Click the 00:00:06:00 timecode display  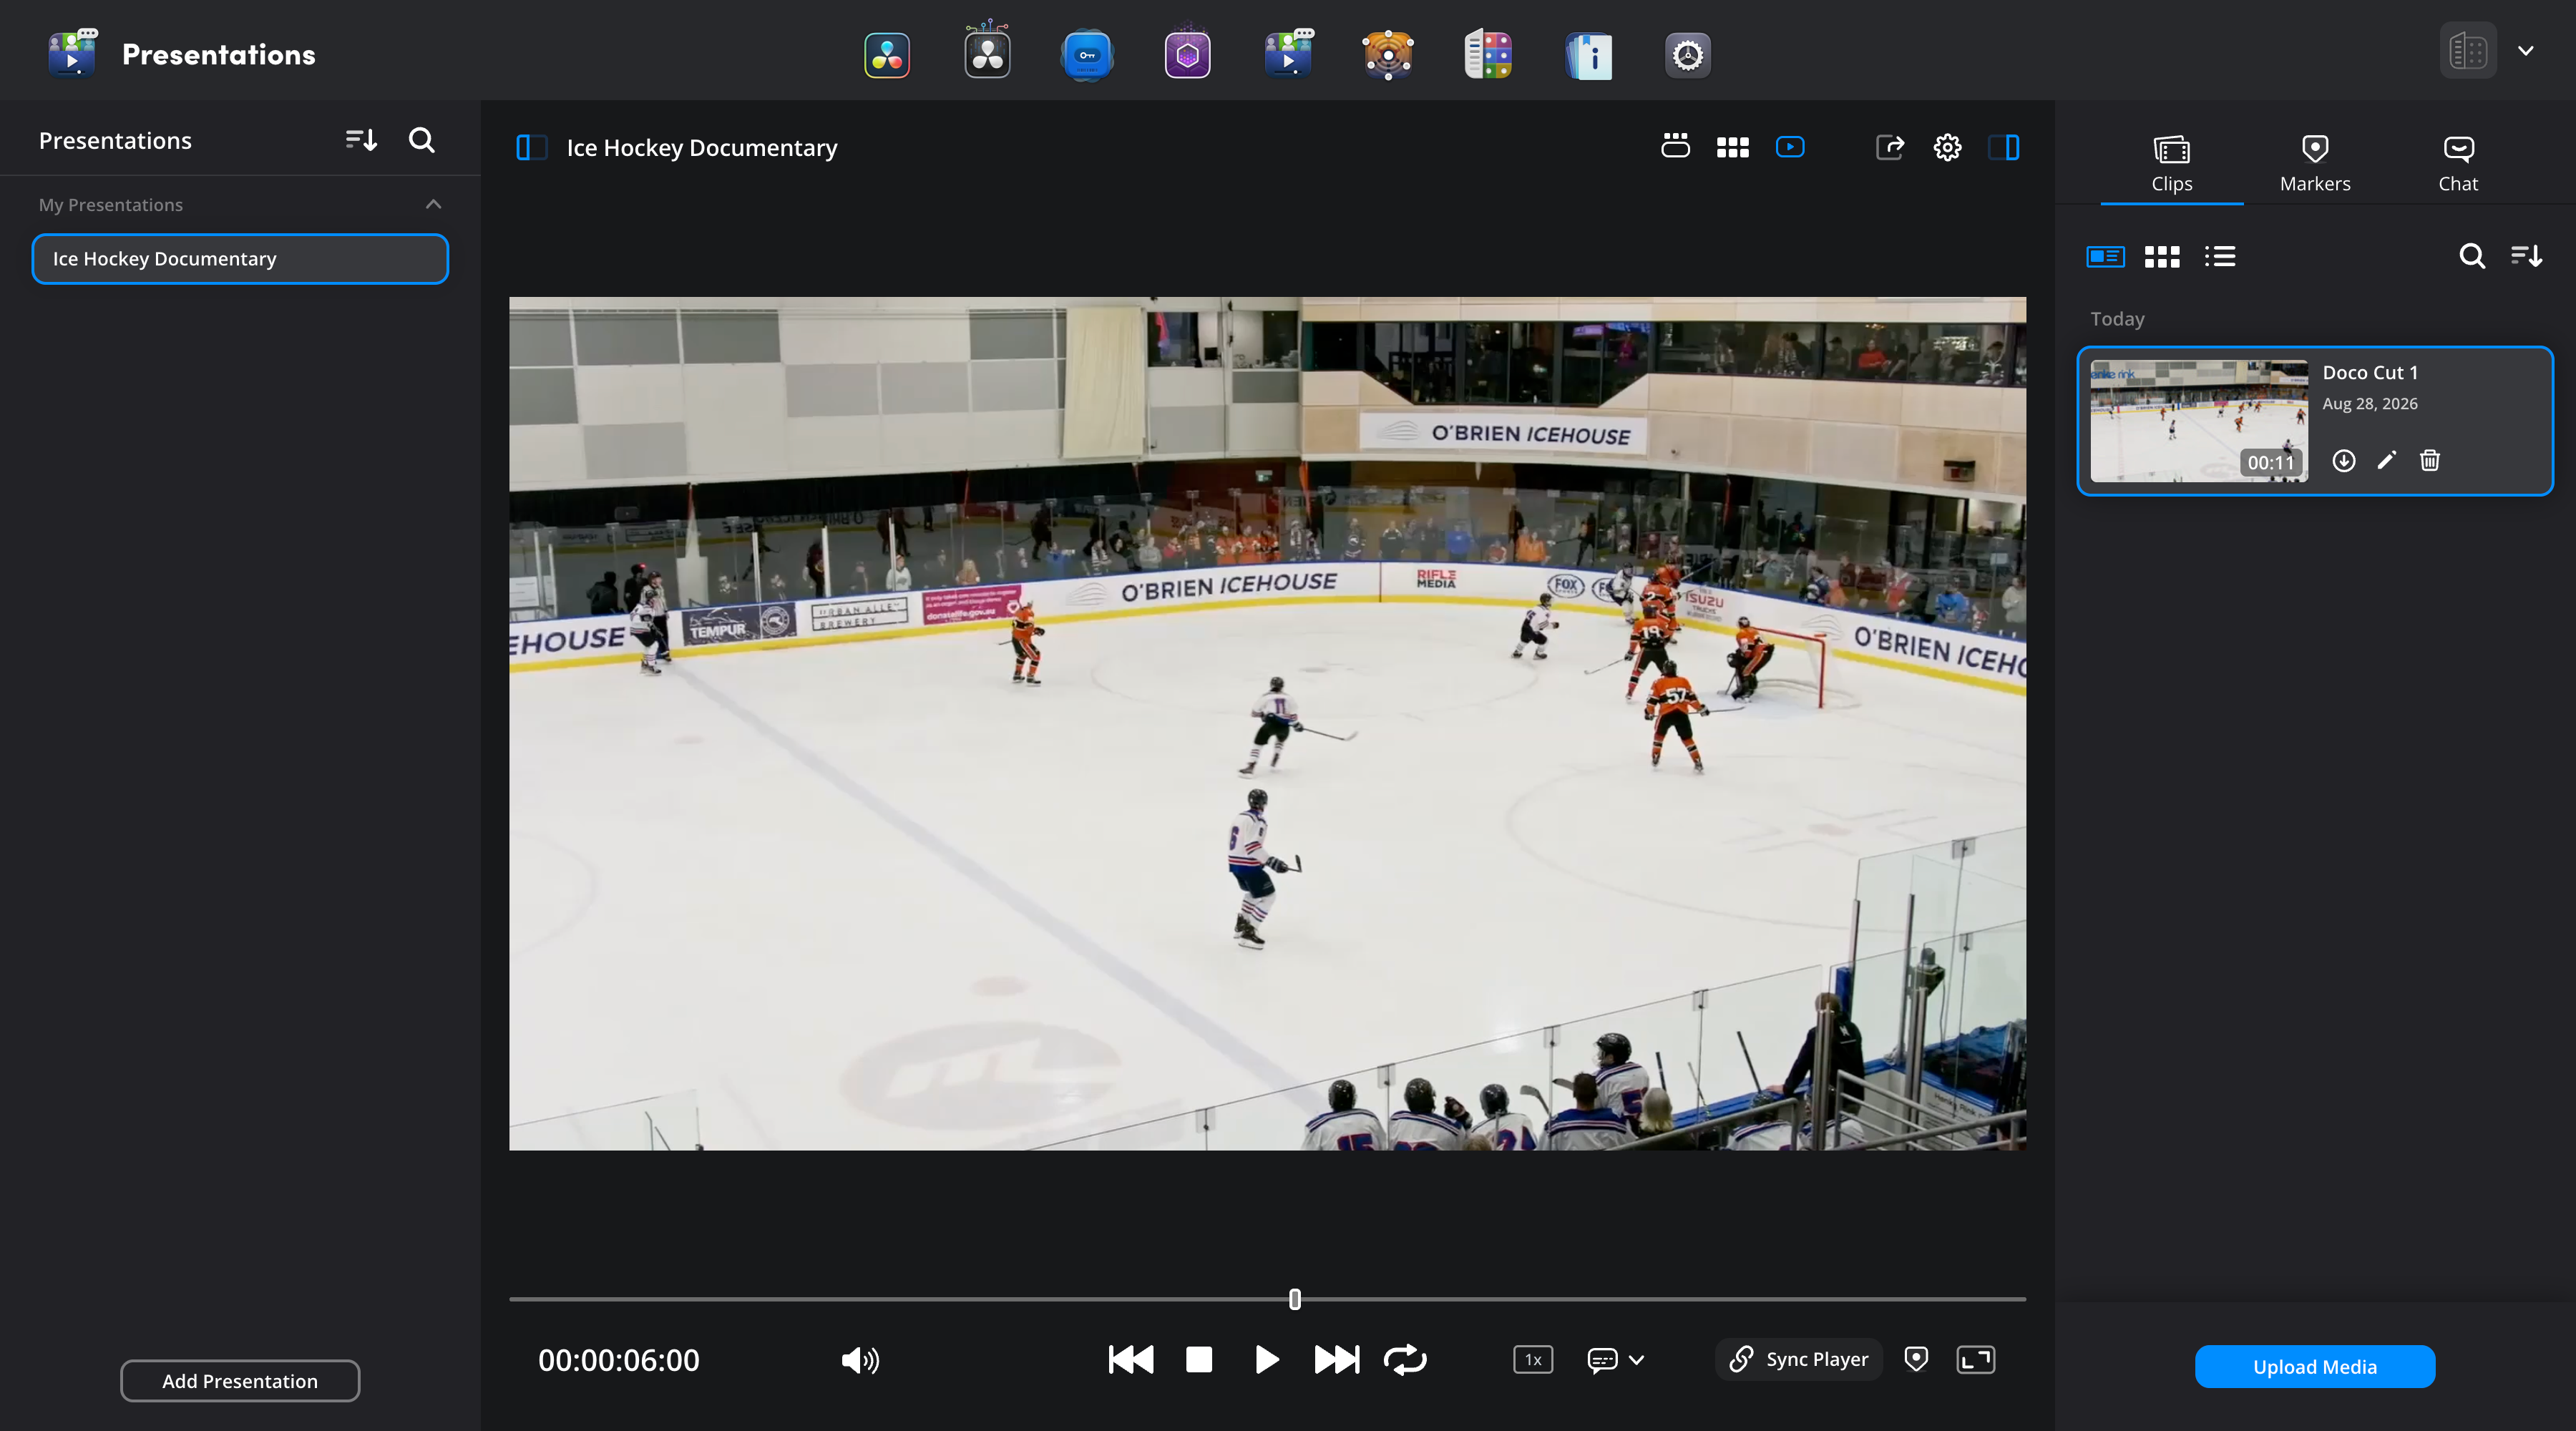coord(619,1360)
